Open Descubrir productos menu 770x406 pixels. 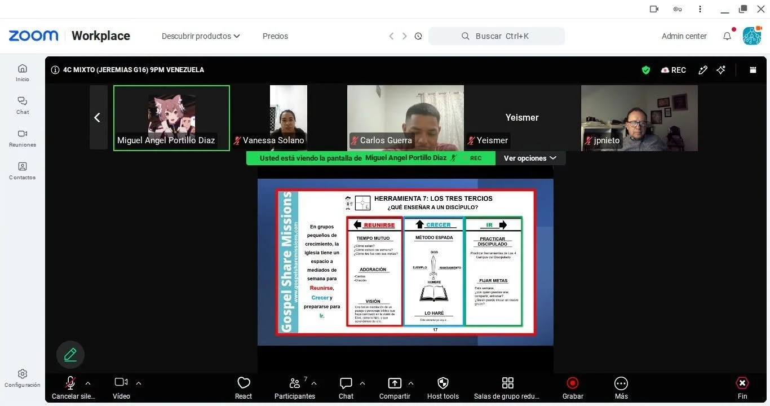[x=201, y=36]
